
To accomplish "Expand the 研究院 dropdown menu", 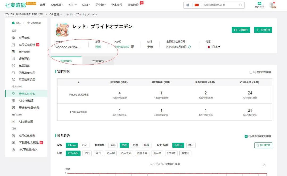I will click(101, 5).
